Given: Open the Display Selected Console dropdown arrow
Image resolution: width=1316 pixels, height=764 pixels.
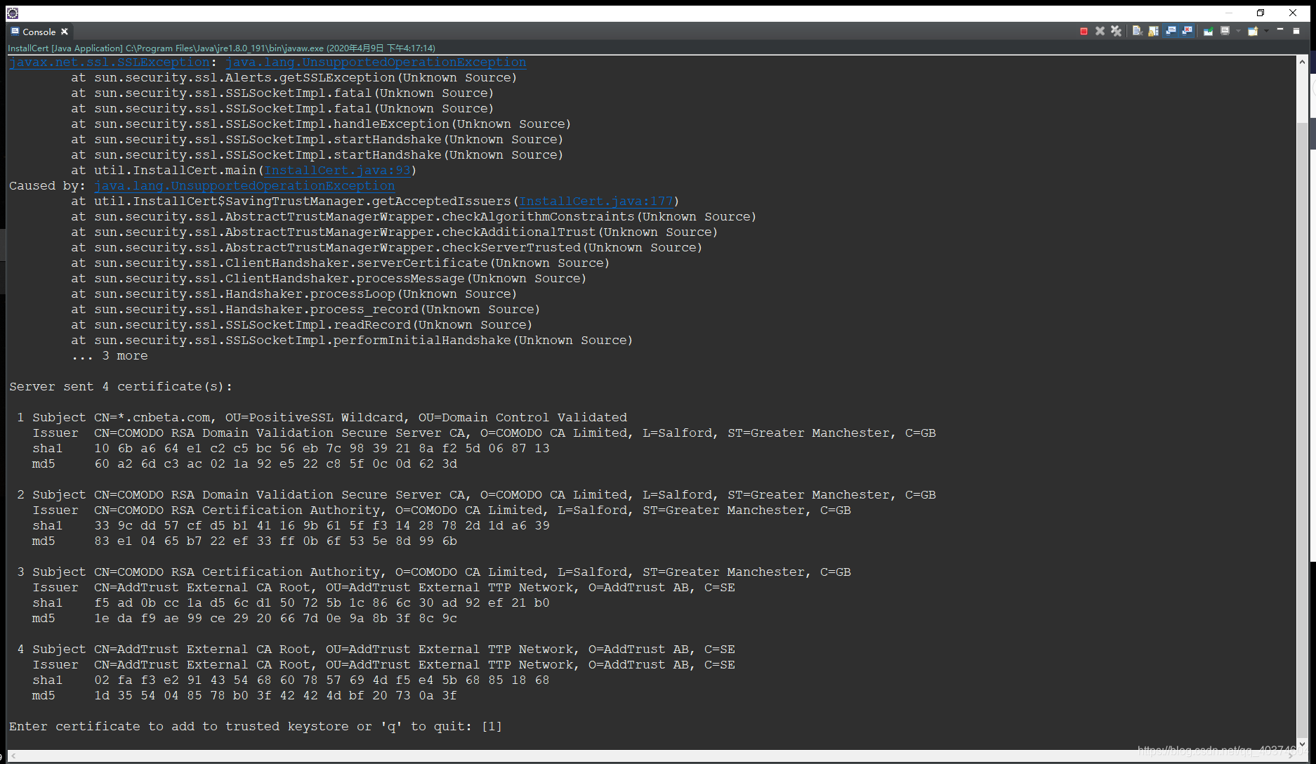Looking at the screenshot, I should 1238,31.
